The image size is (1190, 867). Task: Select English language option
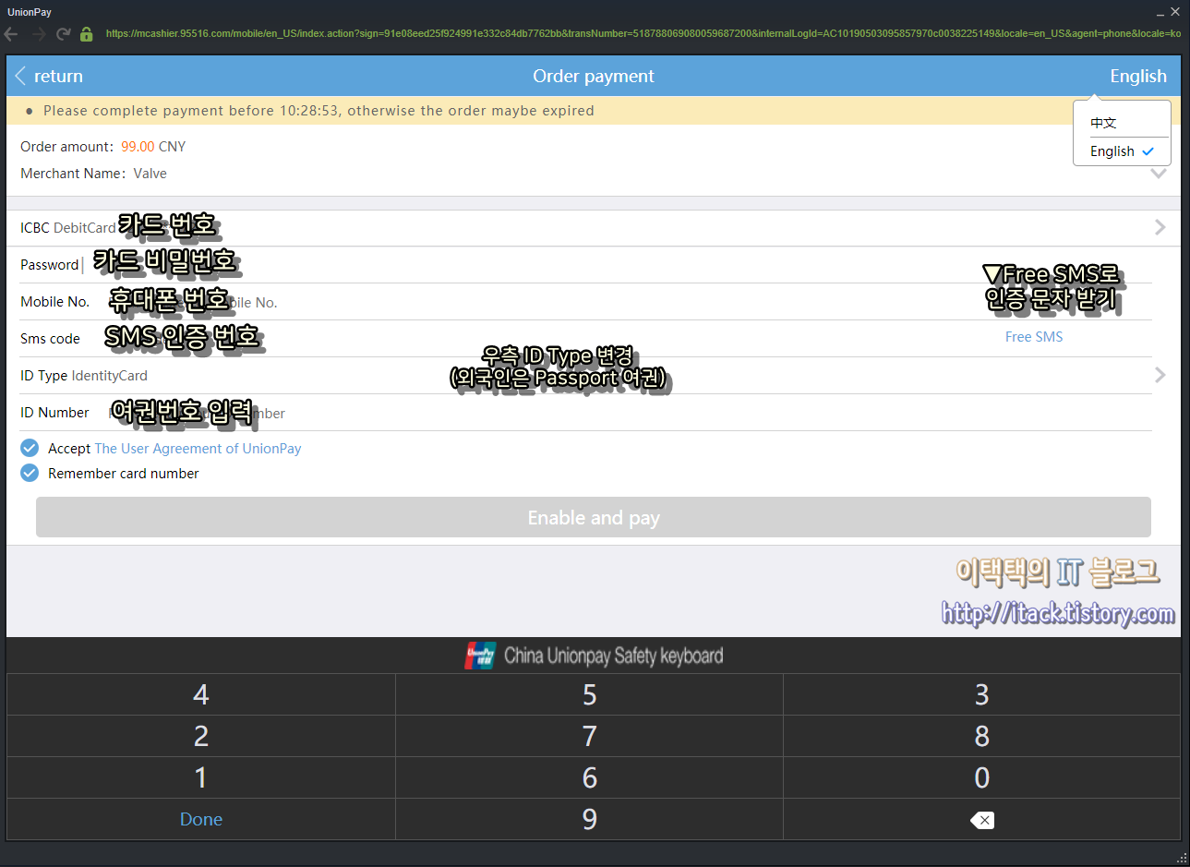pos(1122,151)
